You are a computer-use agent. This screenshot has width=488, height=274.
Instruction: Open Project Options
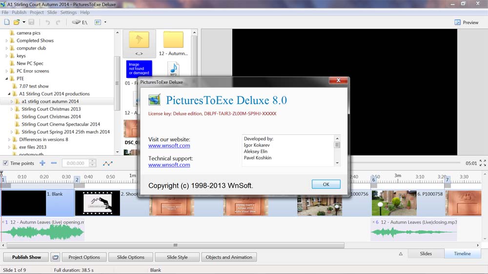tap(84, 257)
